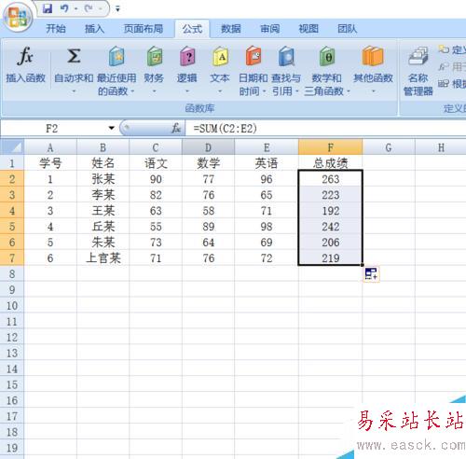Select row 8 header
This screenshot has width=466, height=459.
12,273
